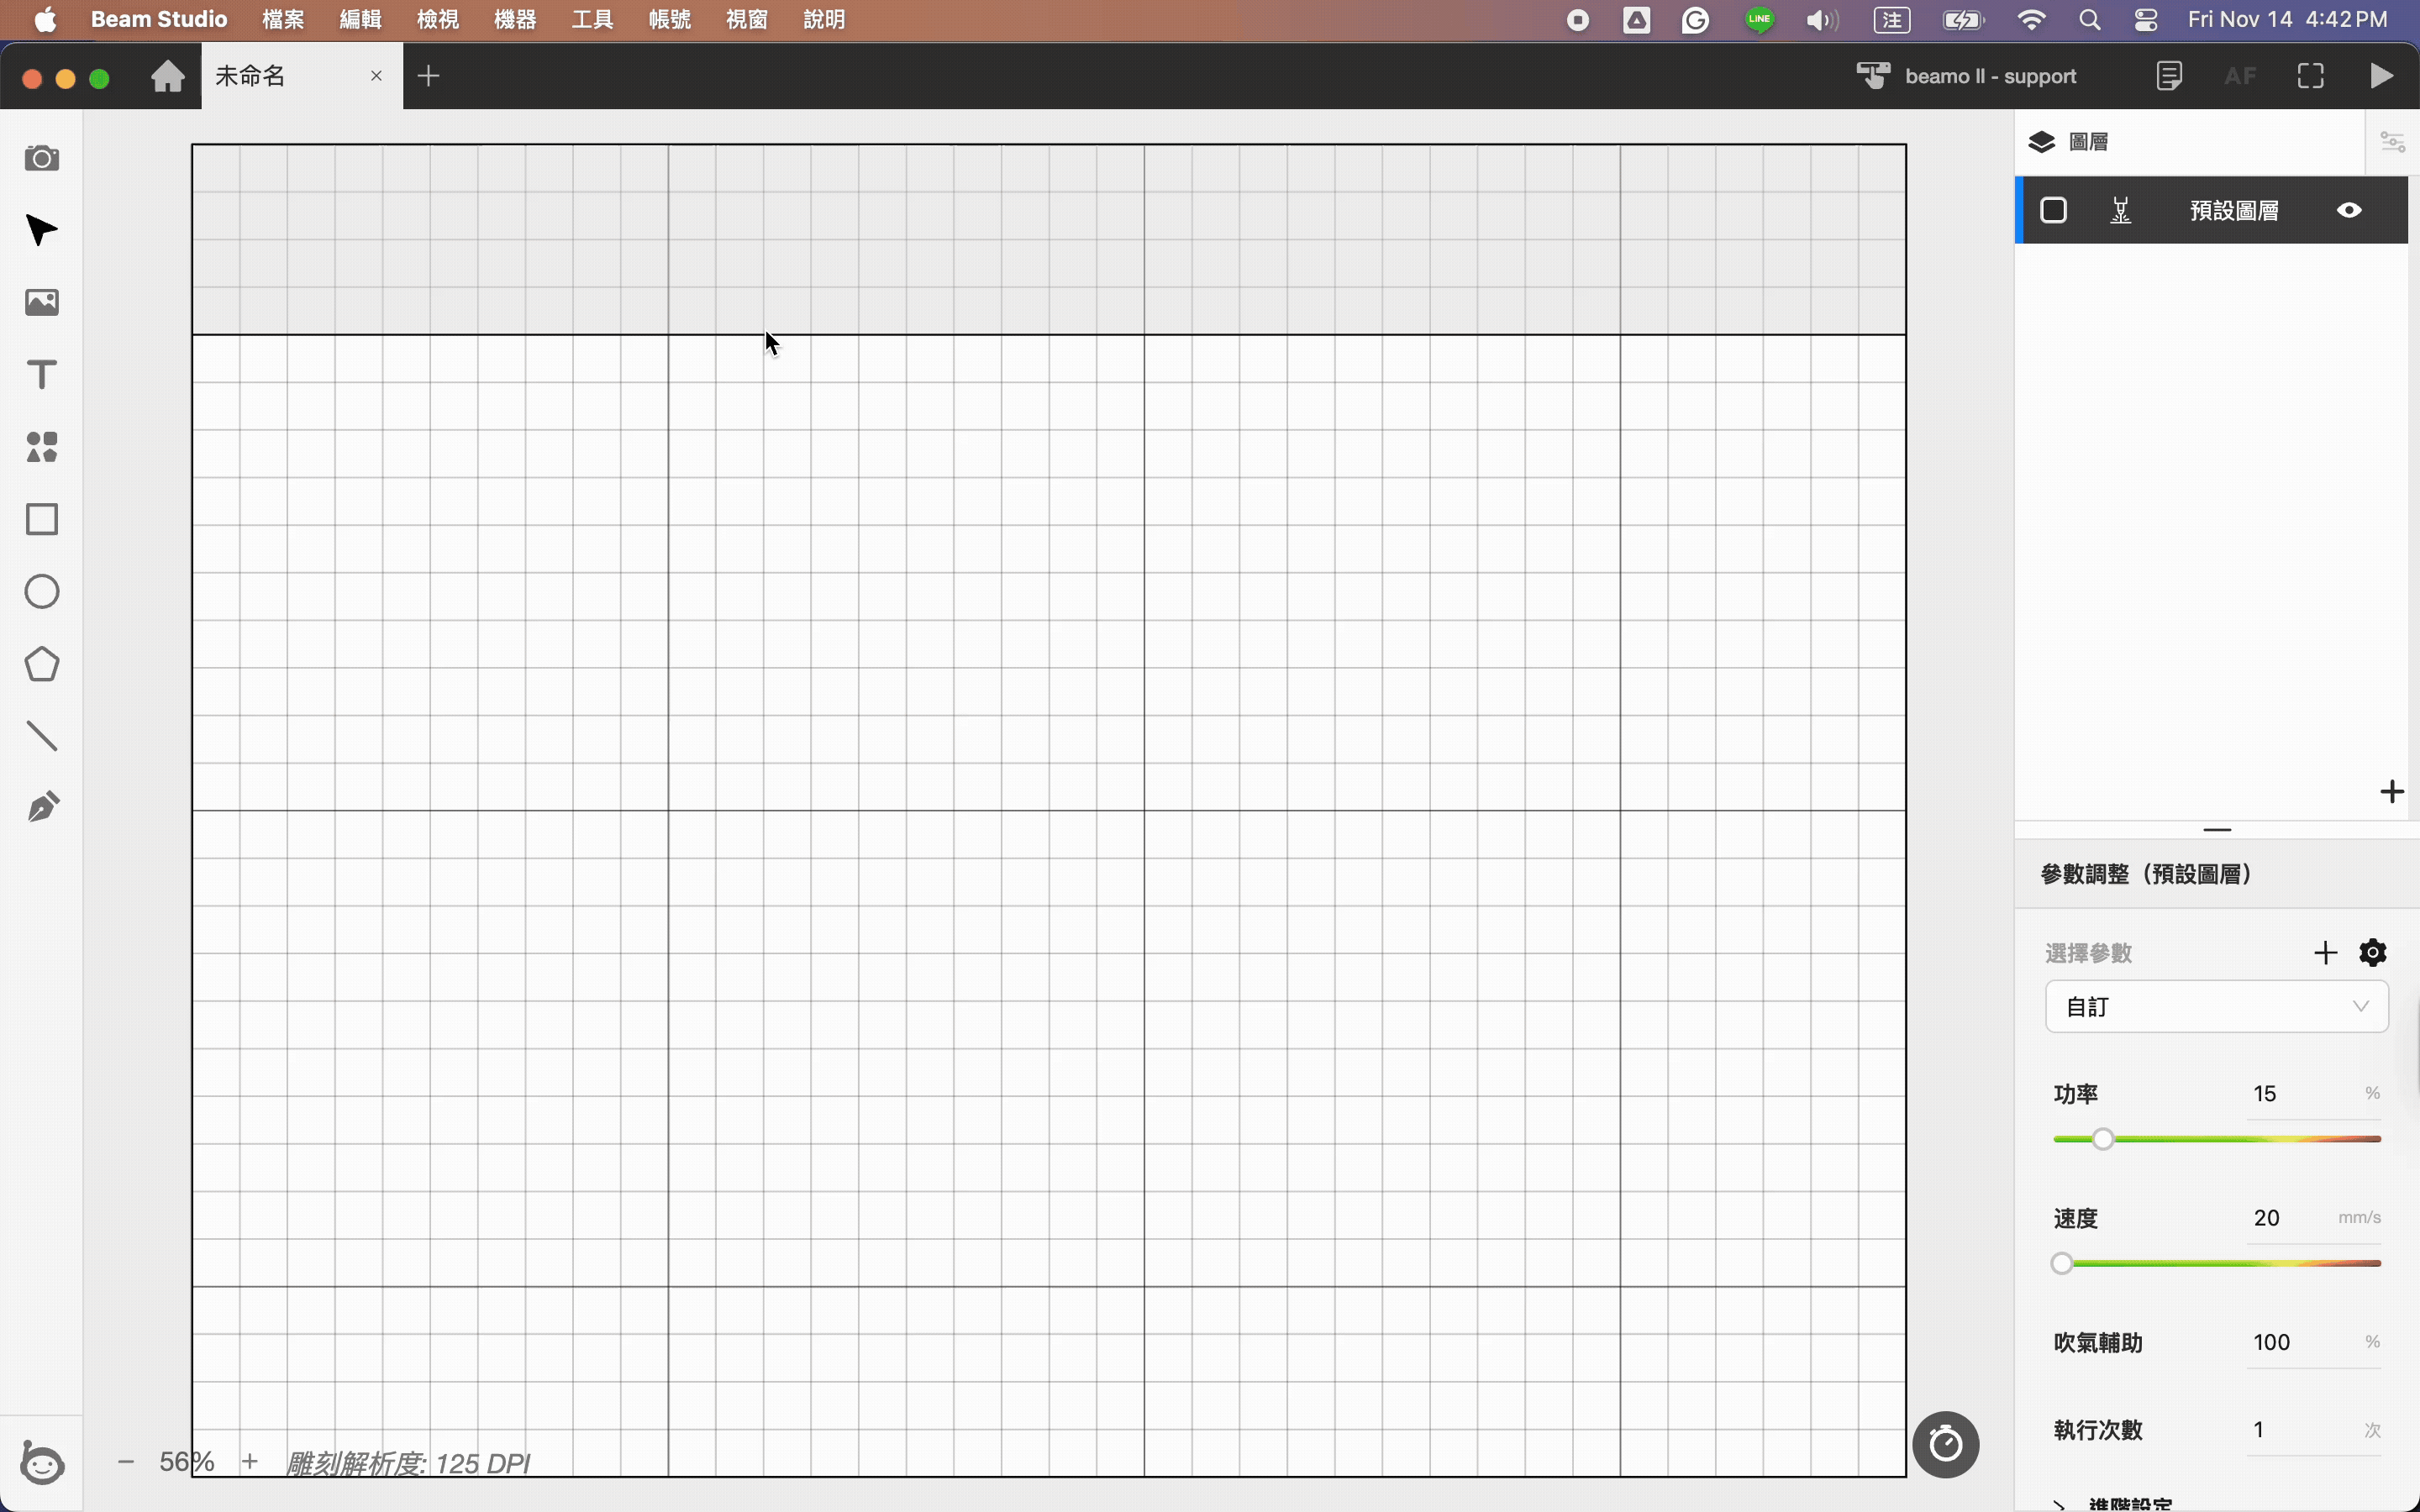The height and width of the screenshot is (1512, 2420).
Task: Select the Text tool
Action: (x=41, y=374)
